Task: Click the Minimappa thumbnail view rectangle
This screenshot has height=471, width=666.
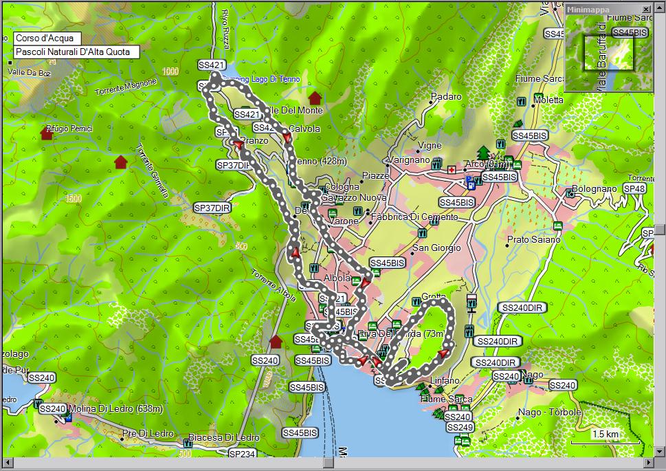Action: [609, 53]
